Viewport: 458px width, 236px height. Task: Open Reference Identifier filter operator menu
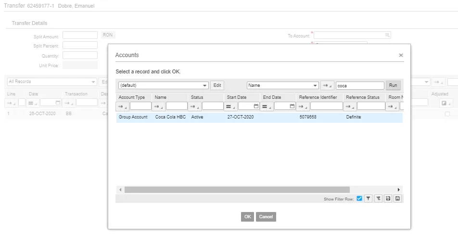click(x=303, y=106)
